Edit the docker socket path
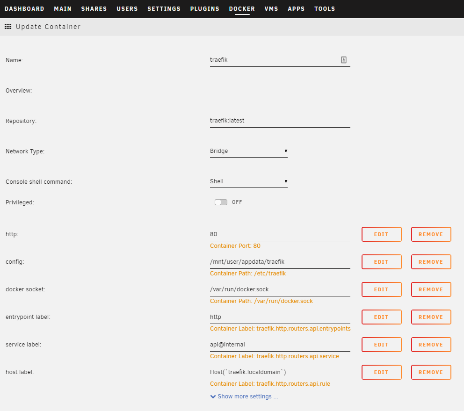Viewport: 464px width, 411px height. [x=381, y=289]
